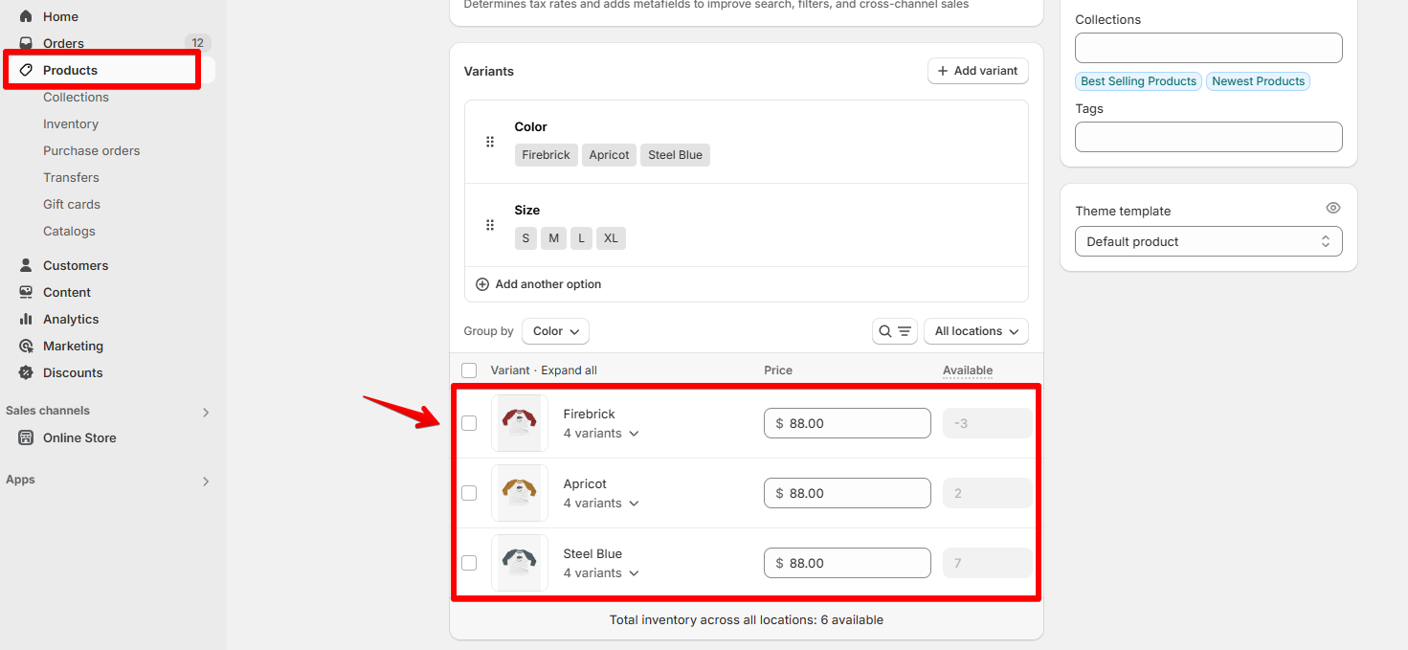Click the Content icon in sidebar
Viewport: 1408px width, 650px height.
(26, 292)
